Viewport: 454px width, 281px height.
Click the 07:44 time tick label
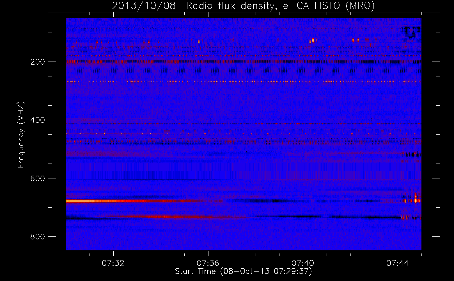click(x=398, y=263)
